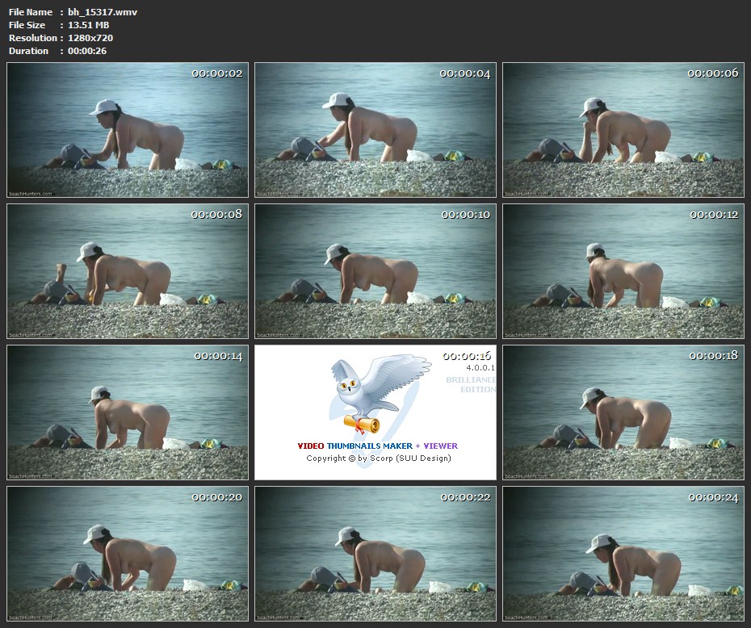Open the thumbnail at 00:00:20
This screenshot has height=628, width=751.
(x=128, y=553)
